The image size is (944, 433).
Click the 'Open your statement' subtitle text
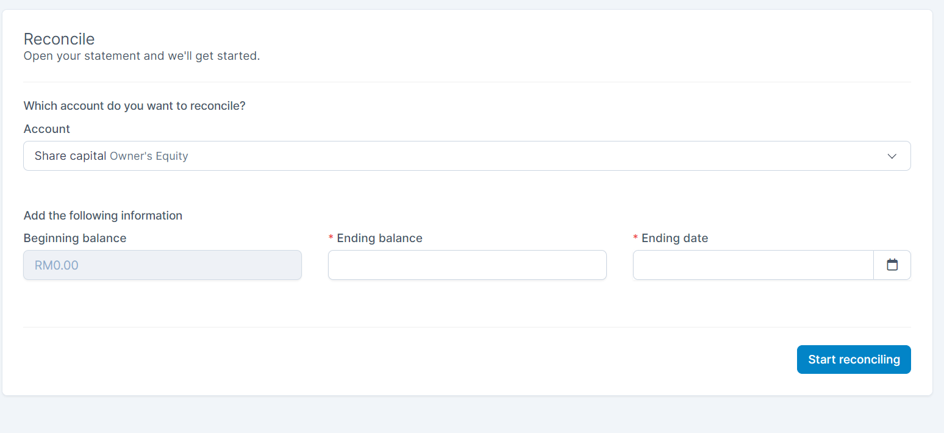141,56
